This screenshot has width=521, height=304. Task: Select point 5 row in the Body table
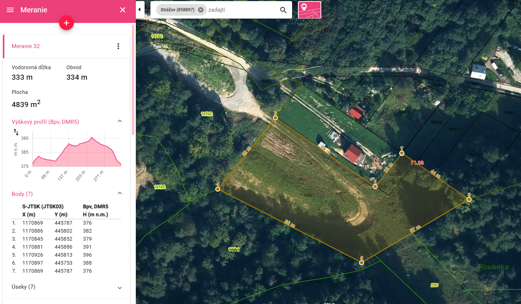click(67, 255)
